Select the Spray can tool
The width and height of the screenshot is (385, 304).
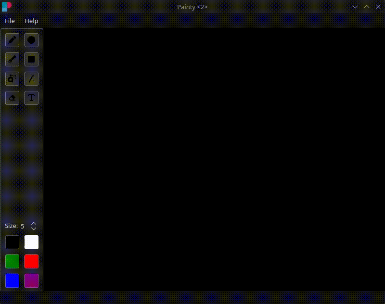click(x=12, y=79)
